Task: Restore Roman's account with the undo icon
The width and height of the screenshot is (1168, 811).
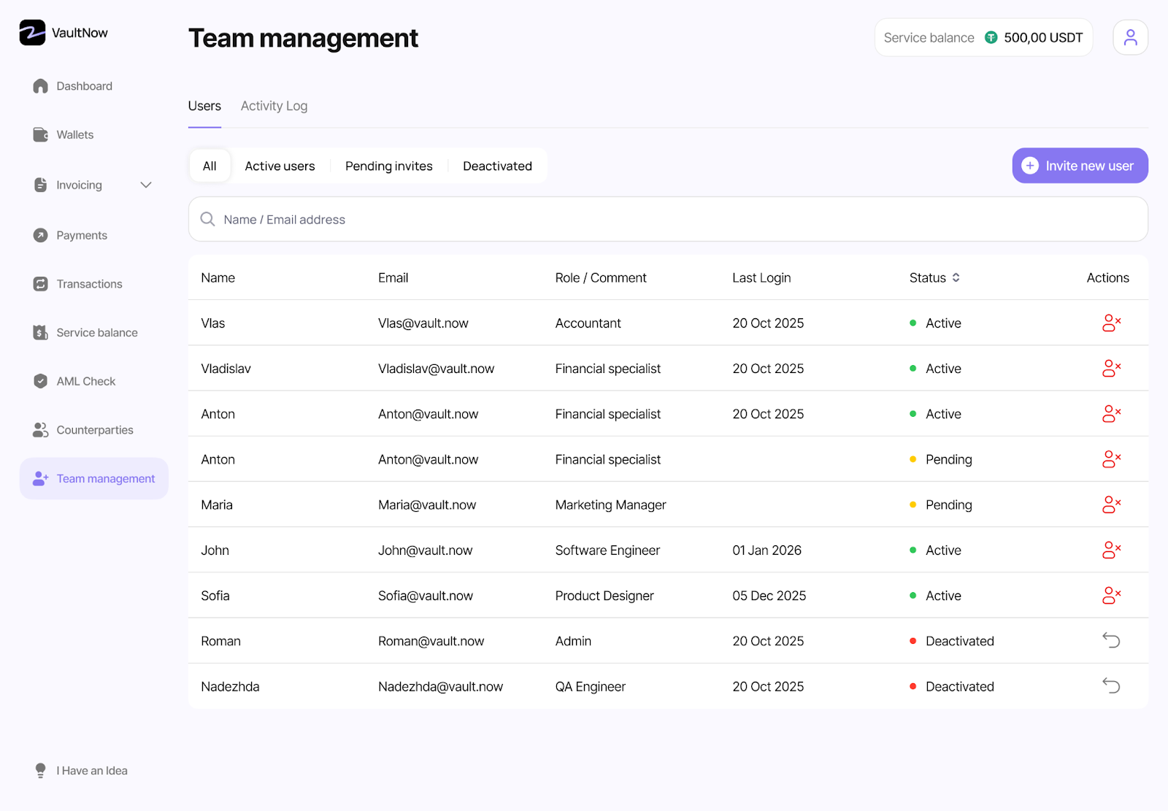Action: [x=1111, y=641]
